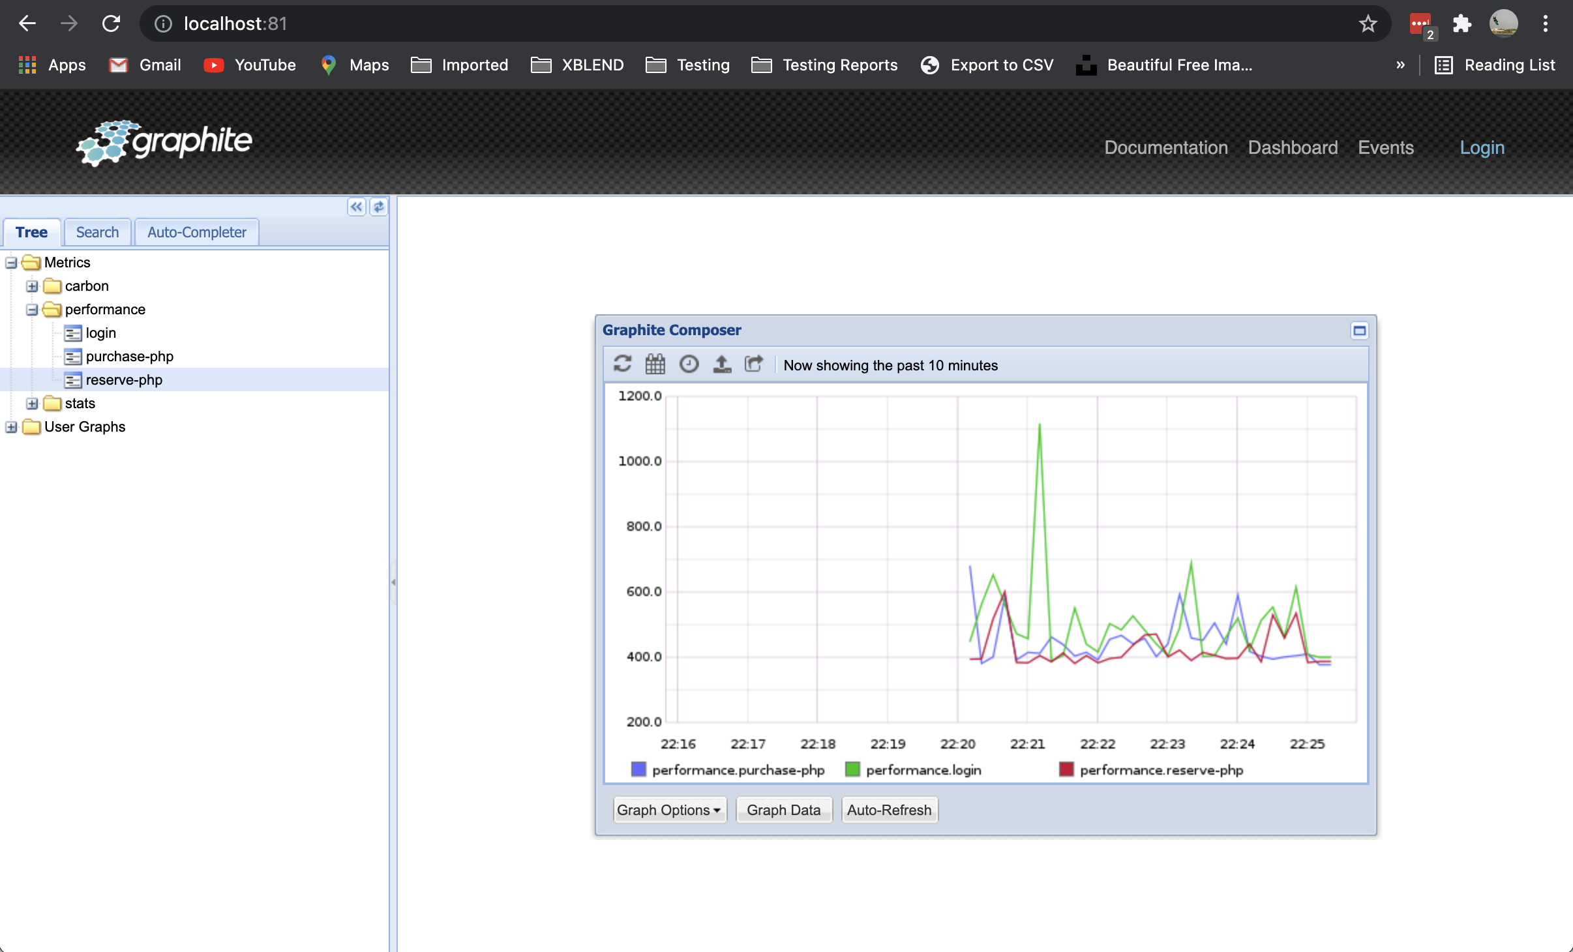The height and width of the screenshot is (952, 1573).
Task: Collapse the performance folder
Action: pos(32,310)
